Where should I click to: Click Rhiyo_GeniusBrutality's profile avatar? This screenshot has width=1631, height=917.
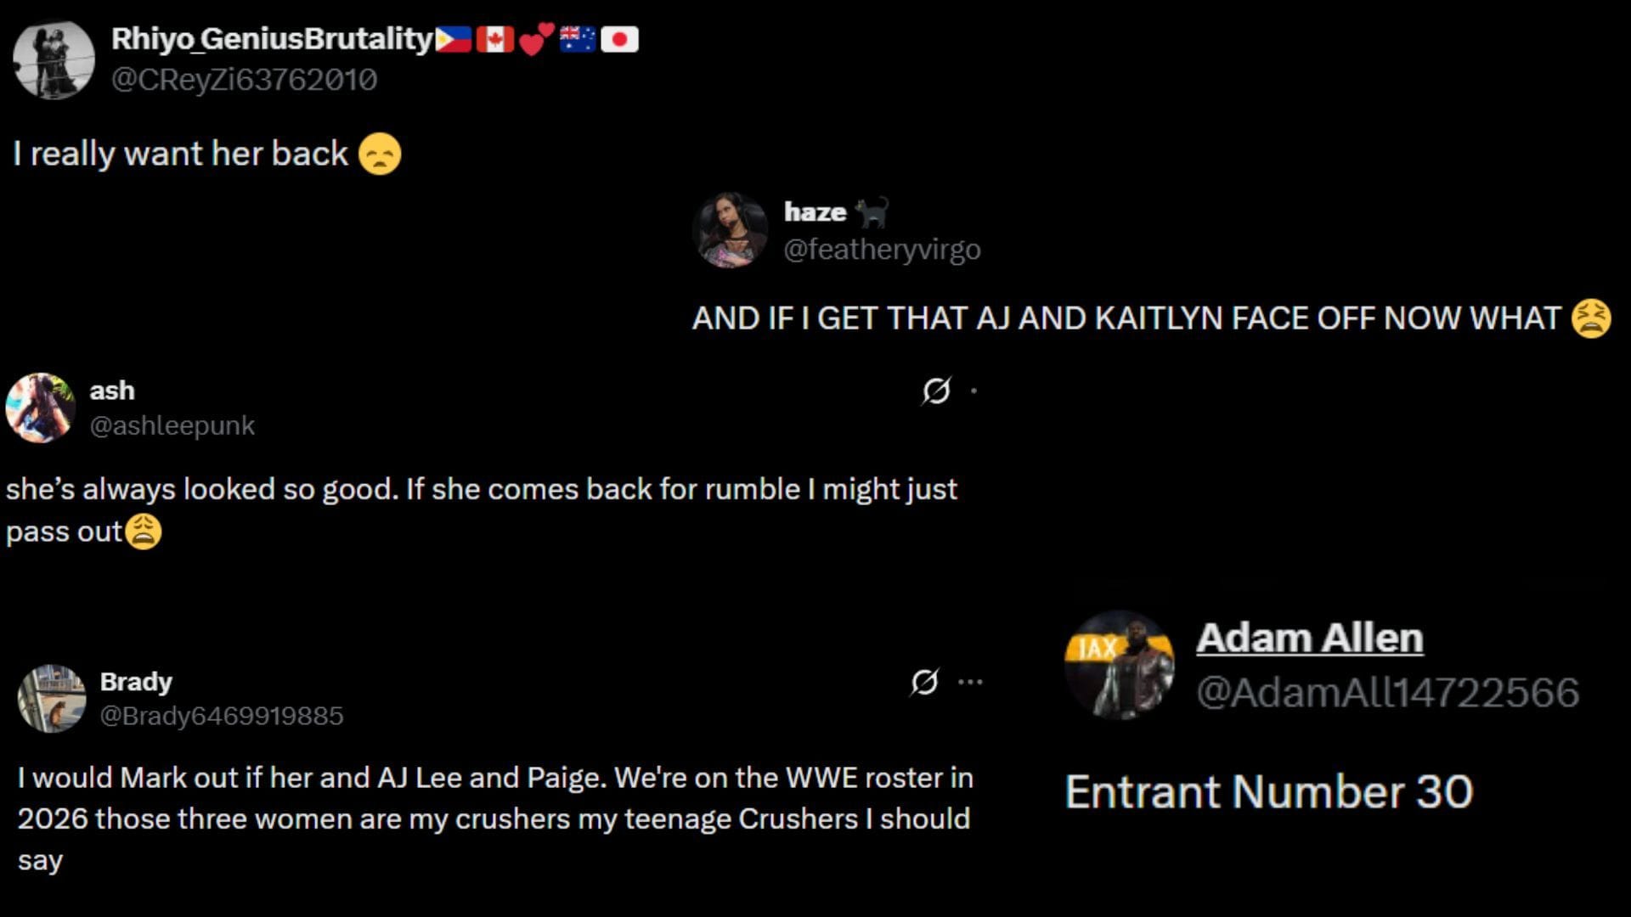click(x=54, y=58)
